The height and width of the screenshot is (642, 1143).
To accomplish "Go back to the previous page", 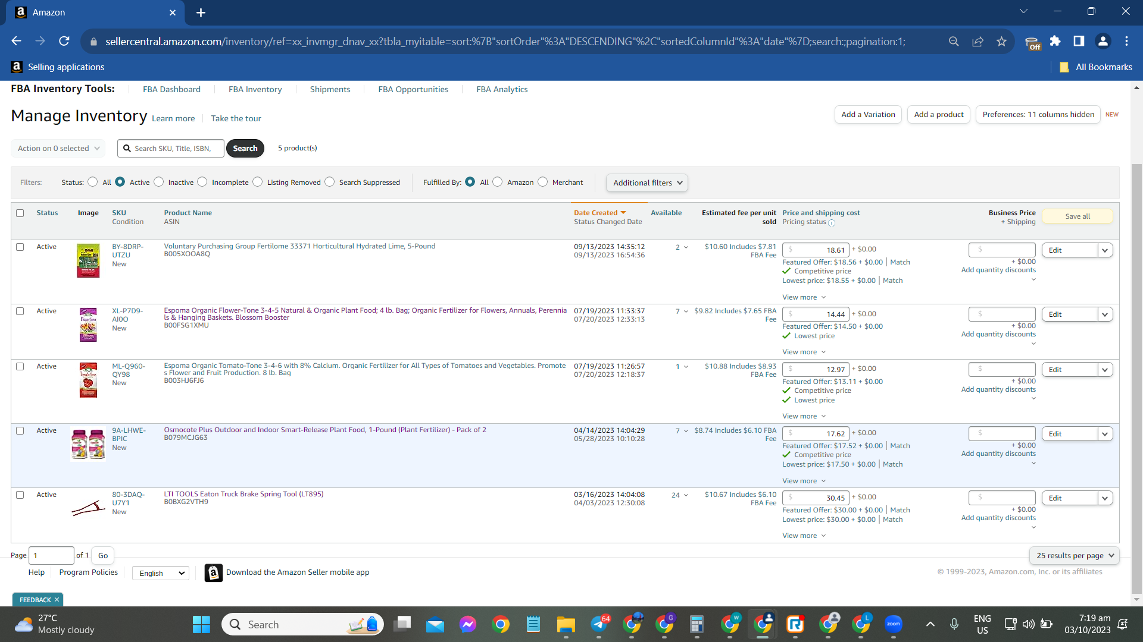I will coord(16,41).
